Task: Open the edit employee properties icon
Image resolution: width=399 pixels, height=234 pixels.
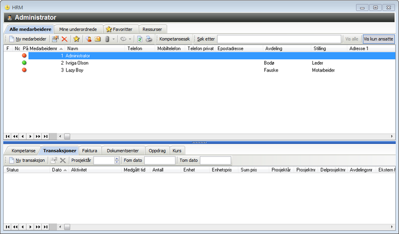Action: coord(55,39)
